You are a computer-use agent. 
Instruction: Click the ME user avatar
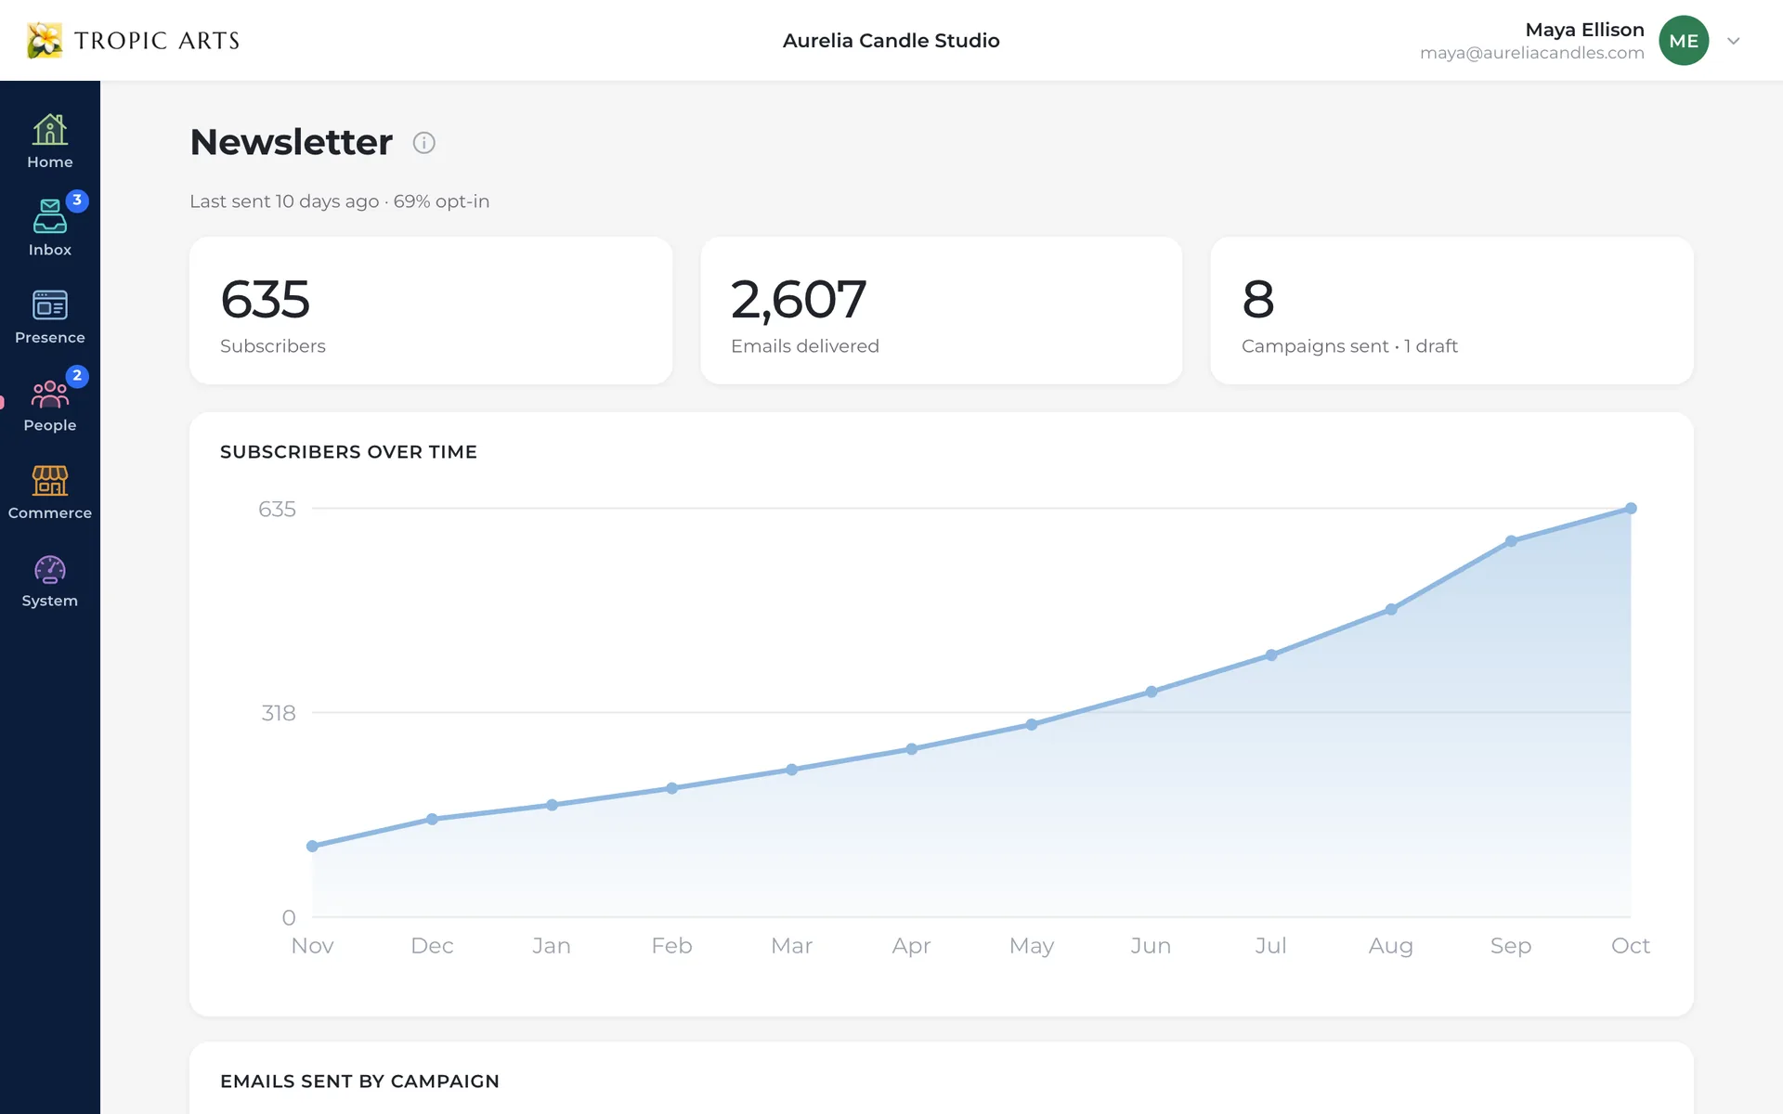(x=1684, y=41)
